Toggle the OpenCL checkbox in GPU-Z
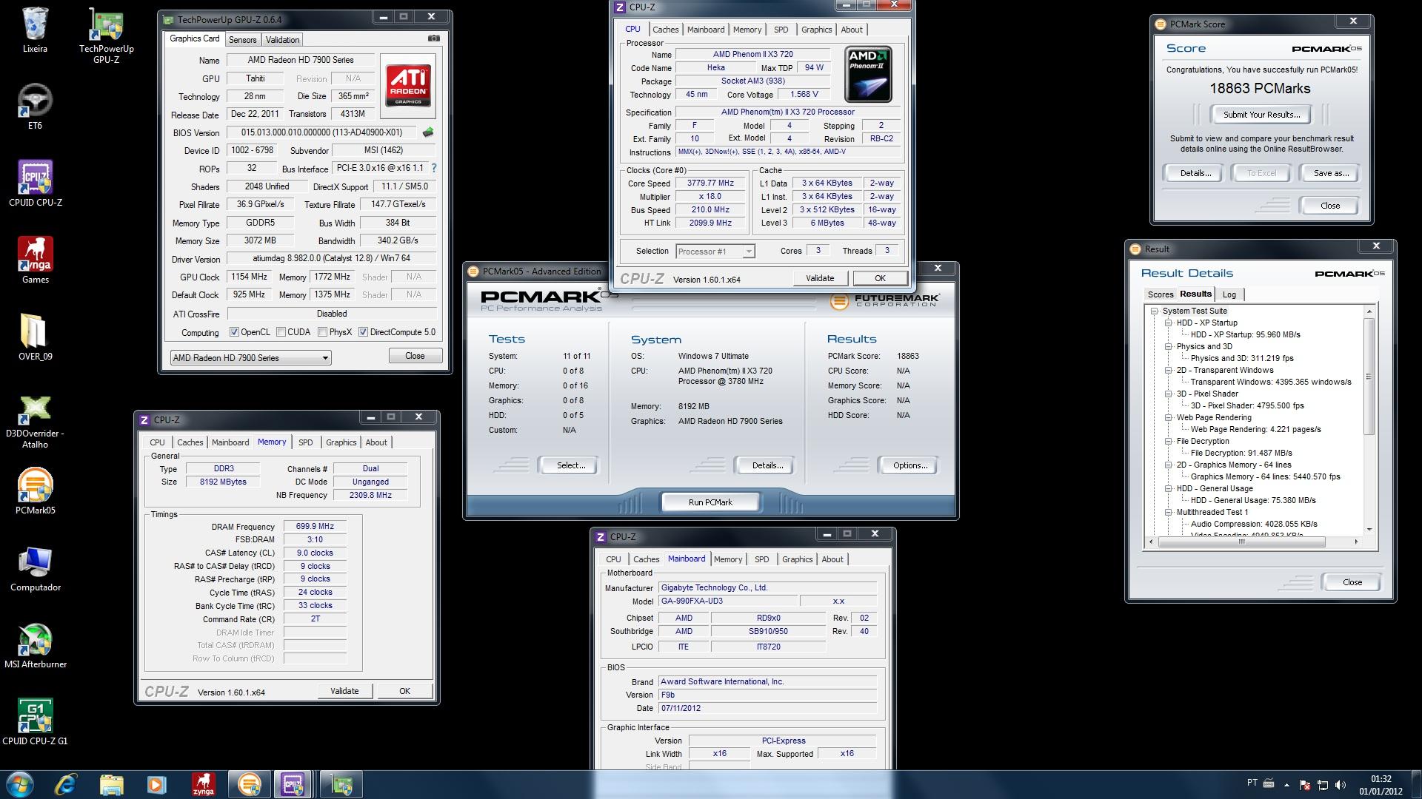This screenshot has width=1422, height=799. (234, 332)
